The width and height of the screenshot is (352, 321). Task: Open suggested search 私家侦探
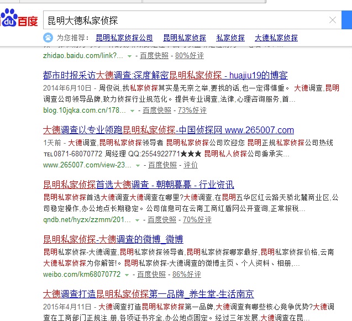point(230,38)
